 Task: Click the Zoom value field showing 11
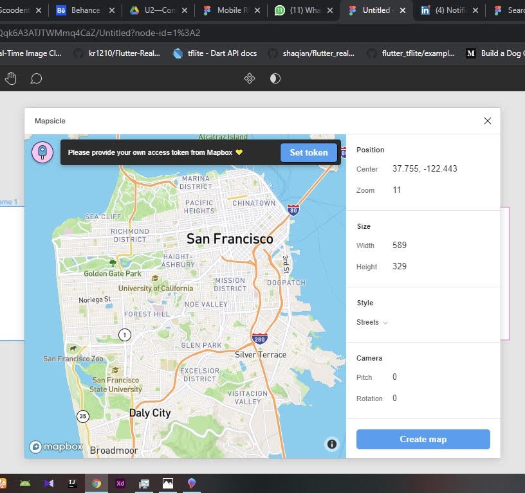397,190
